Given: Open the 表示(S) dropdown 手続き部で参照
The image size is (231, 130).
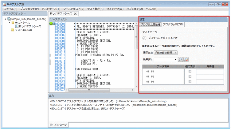Looking at the screenshot, I should 166,53.
